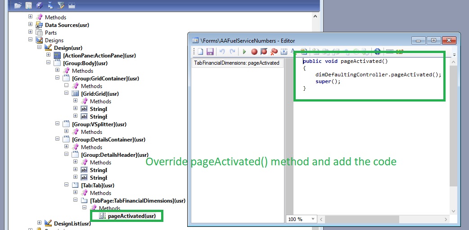This screenshot has width=469, height=230.
Task: Collapse the Grid:Grid node
Action: (66, 93)
